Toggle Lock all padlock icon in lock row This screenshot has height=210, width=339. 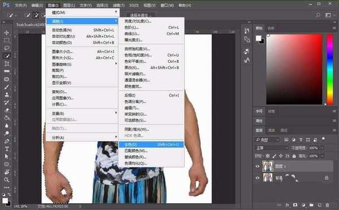click(294, 156)
